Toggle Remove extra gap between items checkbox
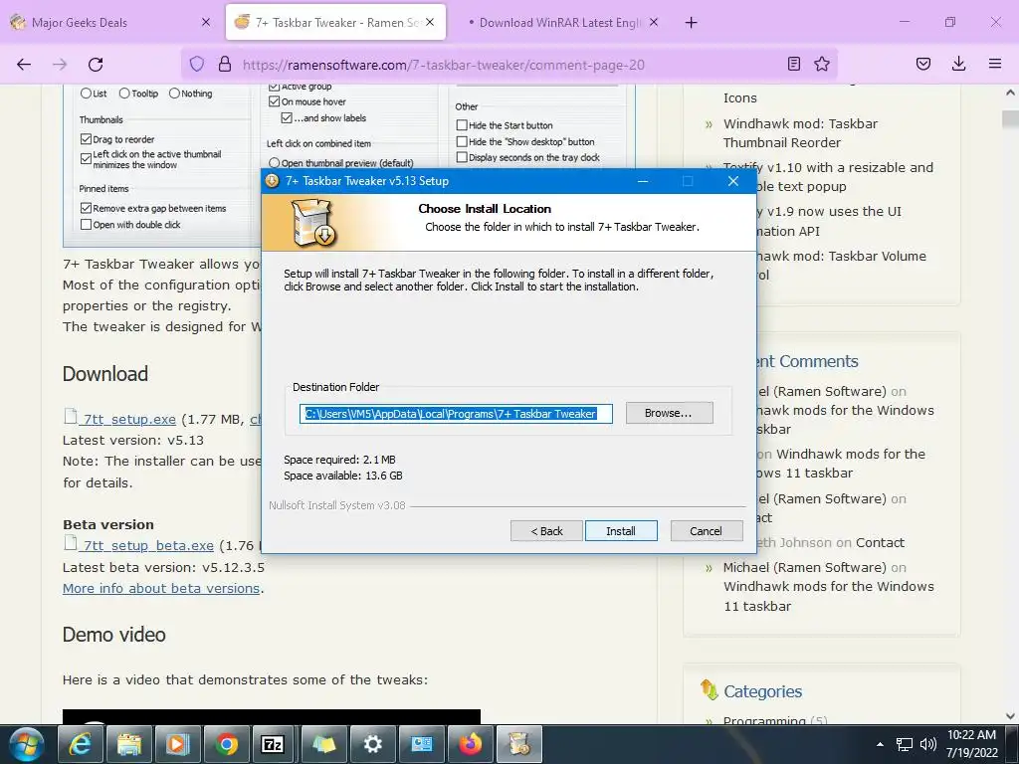 click(x=86, y=208)
